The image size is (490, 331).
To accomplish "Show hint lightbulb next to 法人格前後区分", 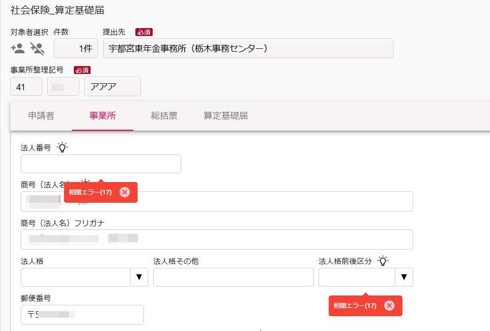I will [383, 260].
